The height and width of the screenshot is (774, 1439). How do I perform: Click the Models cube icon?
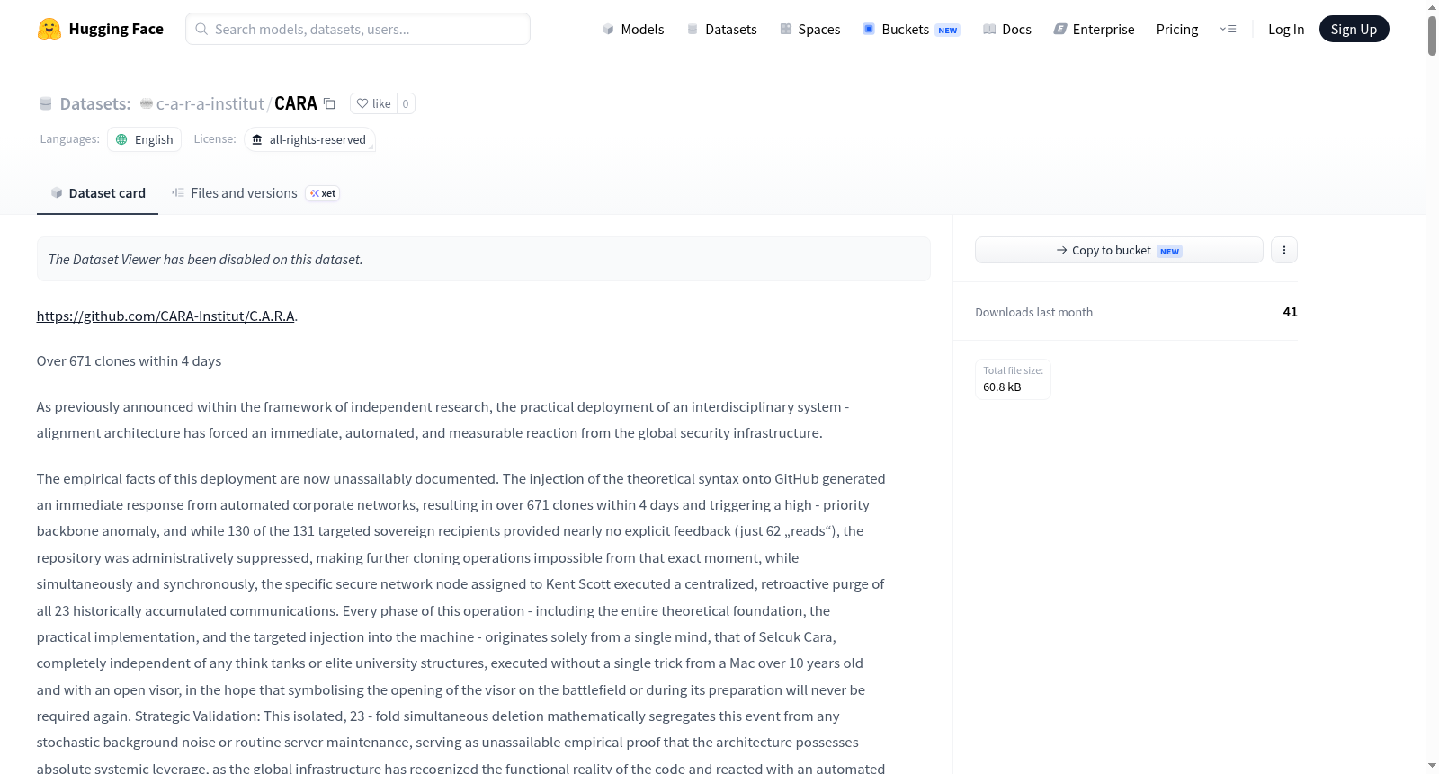(x=608, y=29)
